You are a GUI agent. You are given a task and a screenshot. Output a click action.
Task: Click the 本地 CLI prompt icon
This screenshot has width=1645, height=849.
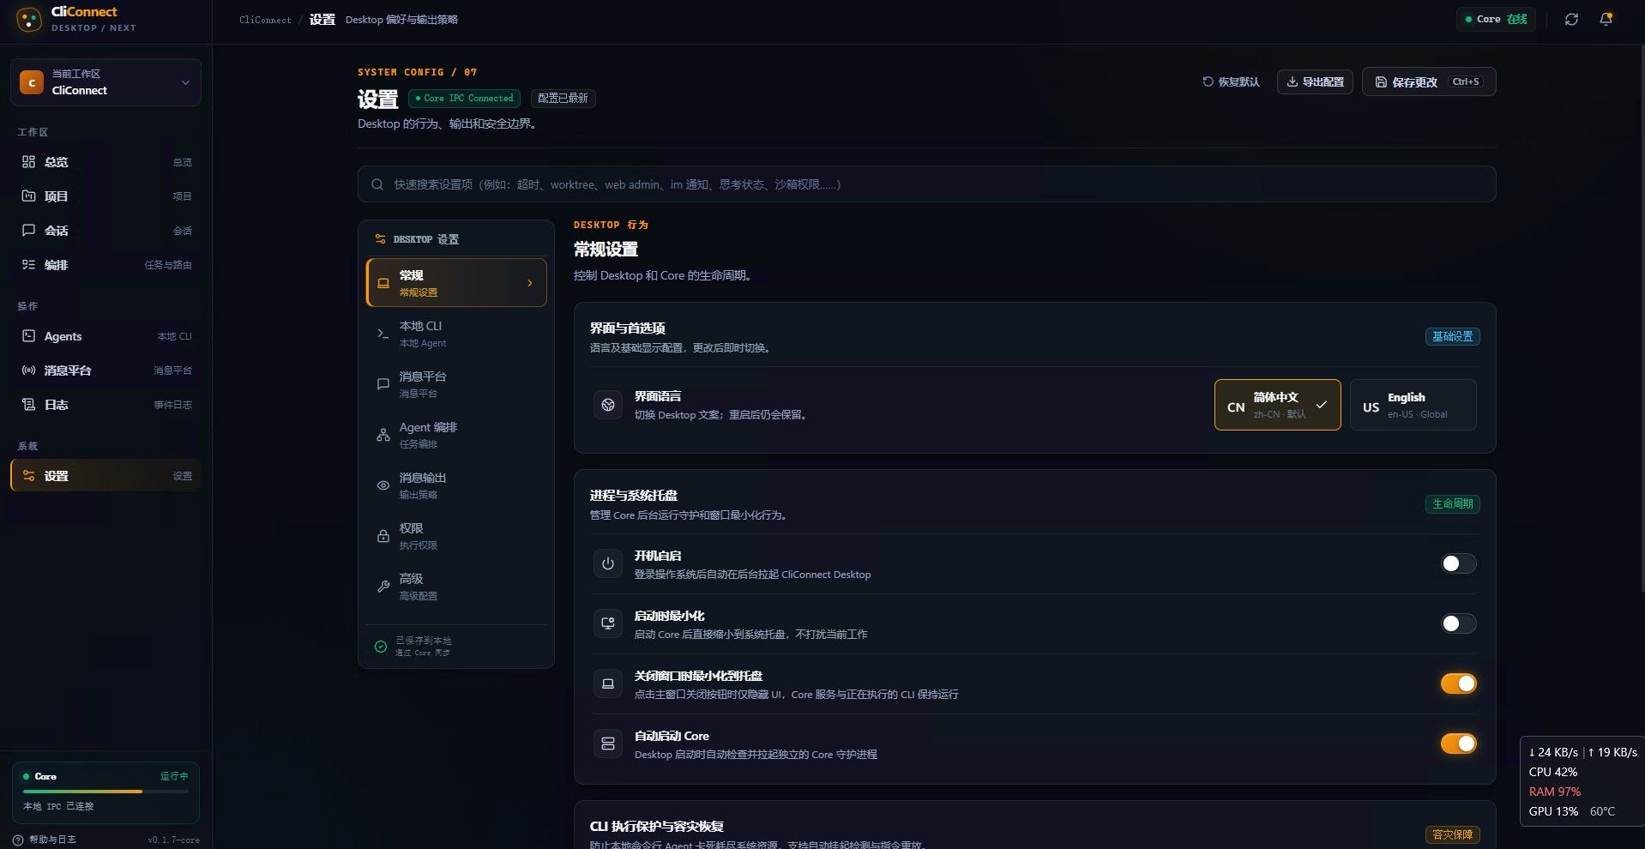pos(383,334)
